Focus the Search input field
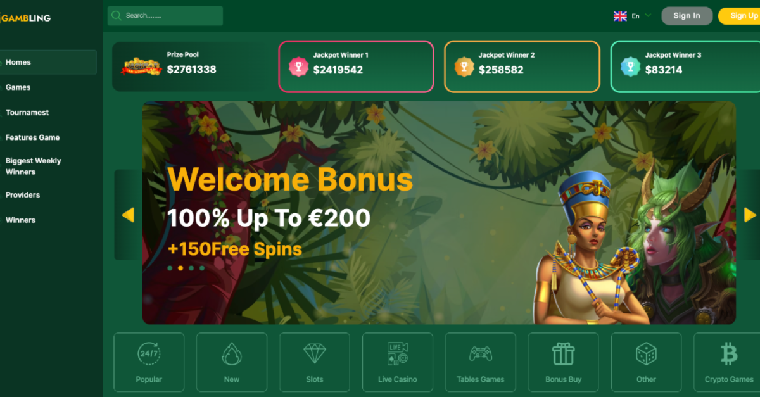This screenshot has height=397, width=760. pos(165,16)
